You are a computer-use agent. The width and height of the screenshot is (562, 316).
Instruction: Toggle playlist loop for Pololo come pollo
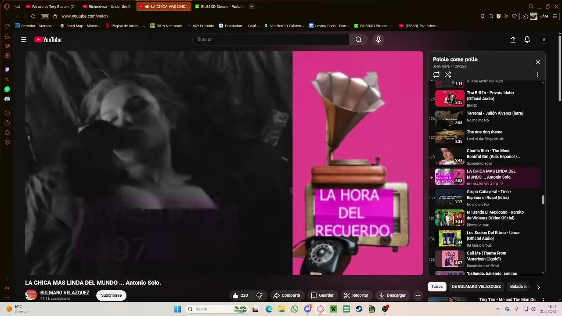point(436,75)
